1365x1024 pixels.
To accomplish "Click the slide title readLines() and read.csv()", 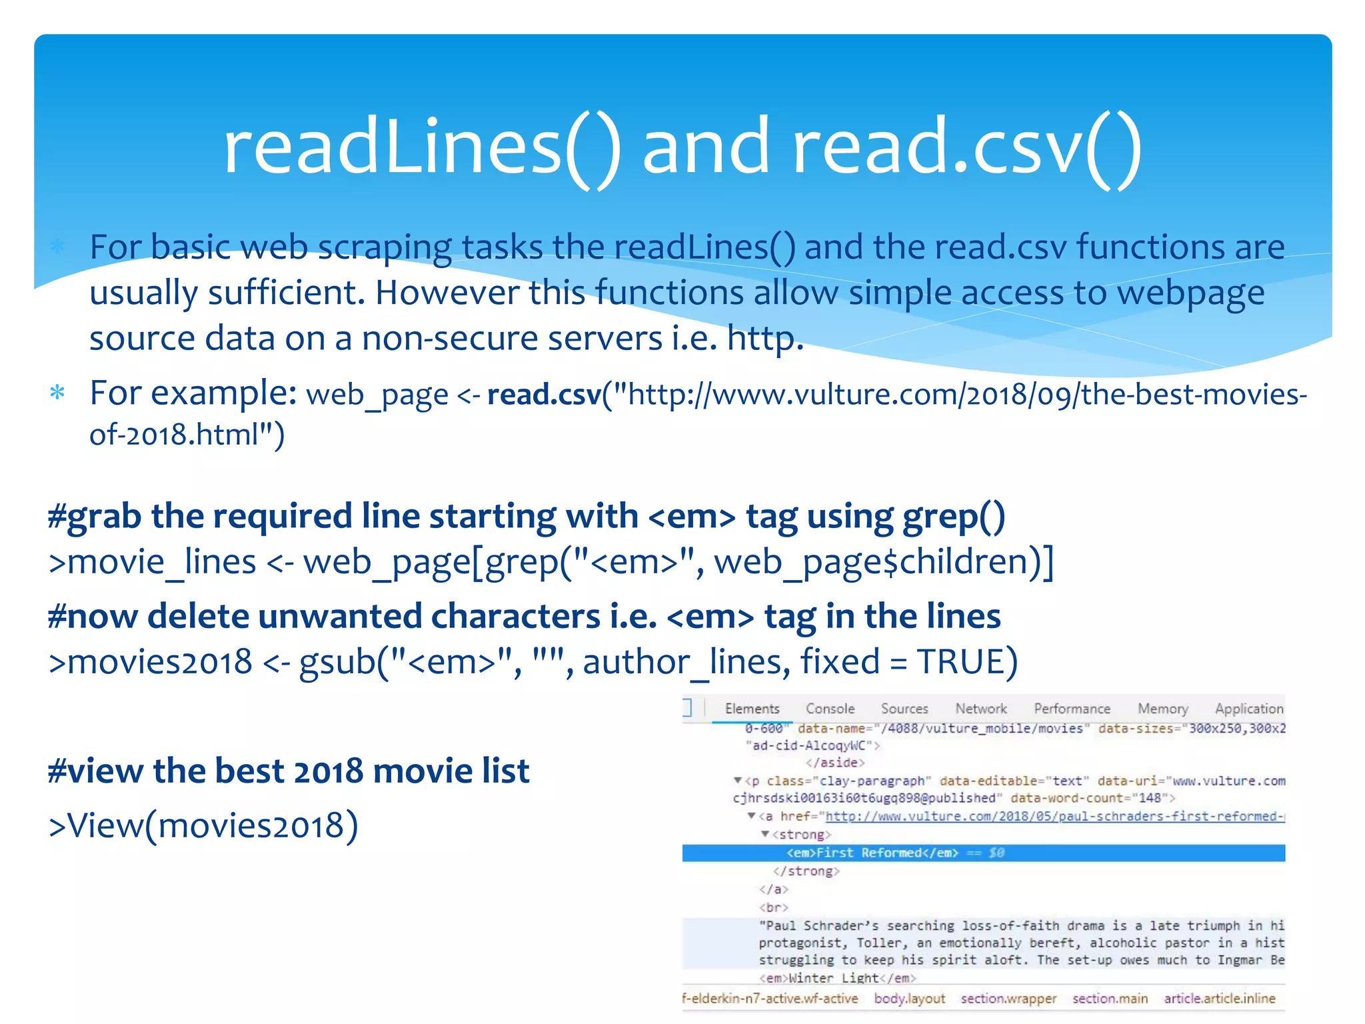I will coord(682,147).
